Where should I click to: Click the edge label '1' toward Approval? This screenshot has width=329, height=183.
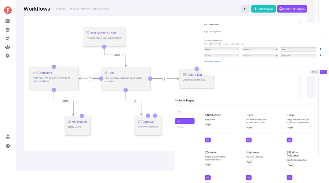coord(135,101)
